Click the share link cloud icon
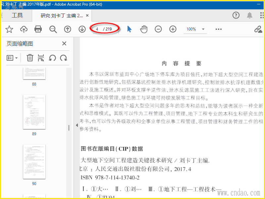 coord(258,29)
